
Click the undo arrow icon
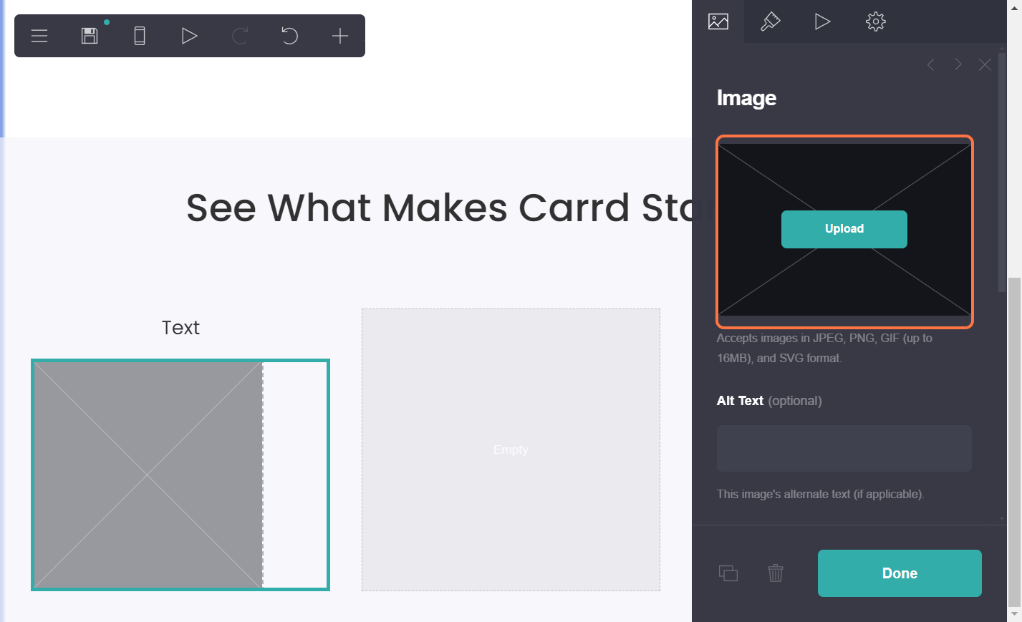pos(289,36)
